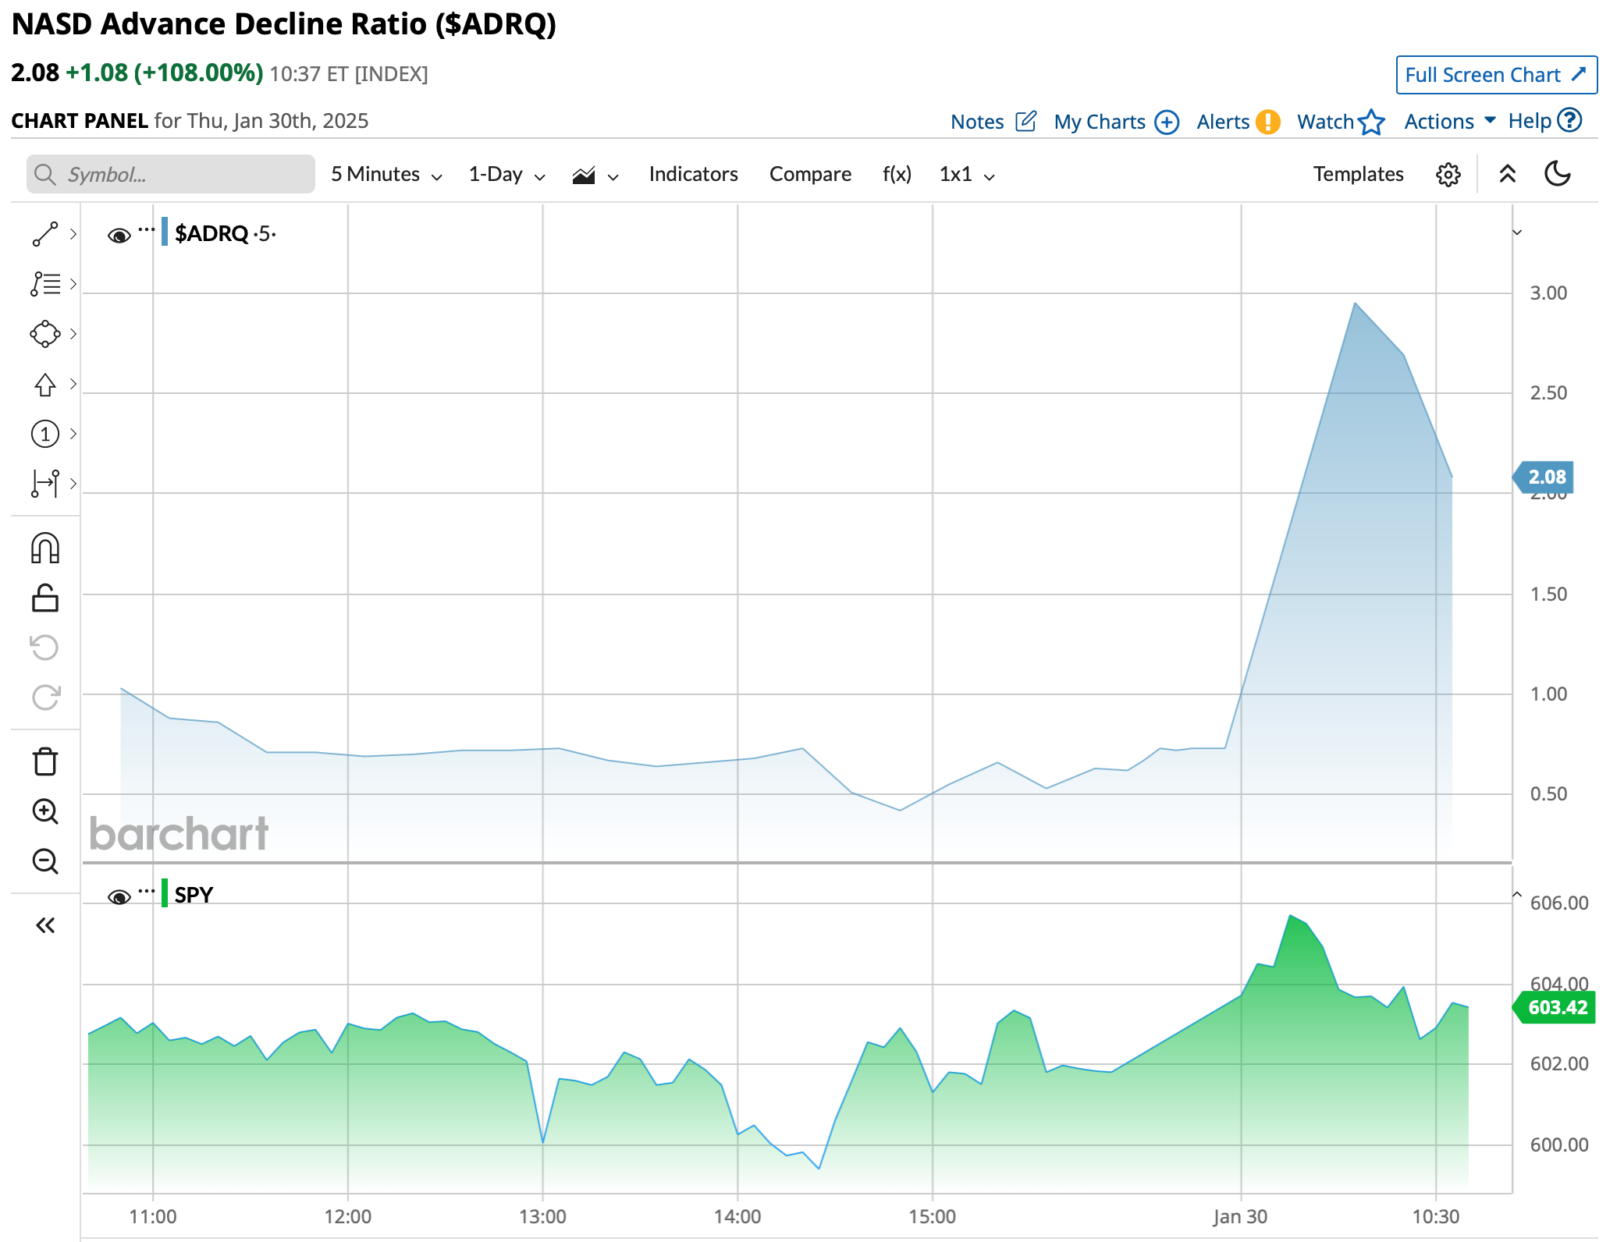Click the Symbol search field
1617x1242 pixels.
171,174
